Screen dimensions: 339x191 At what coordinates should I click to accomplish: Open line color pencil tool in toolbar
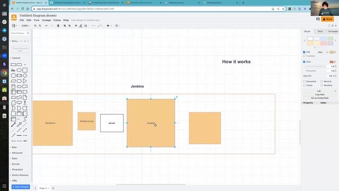pyautogui.click(x=81, y=26)
